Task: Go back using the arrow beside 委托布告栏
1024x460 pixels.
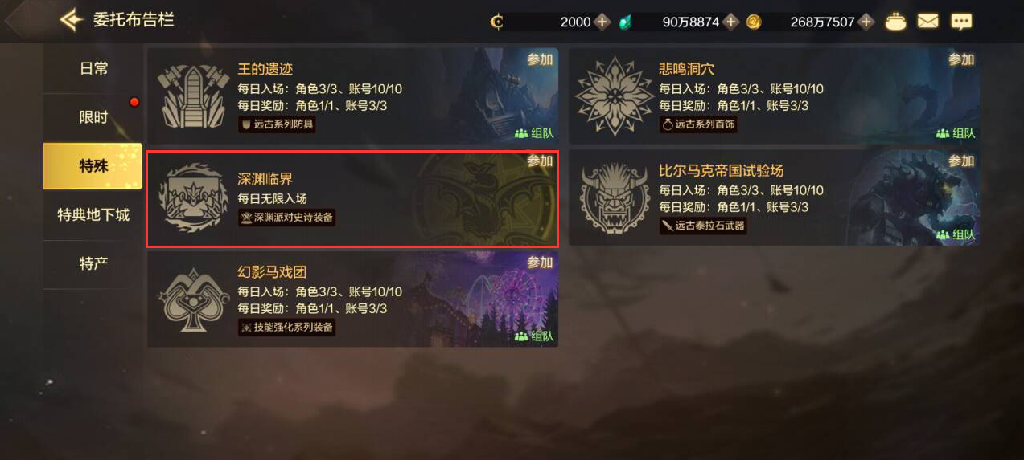Action: [x=71, y=19]
